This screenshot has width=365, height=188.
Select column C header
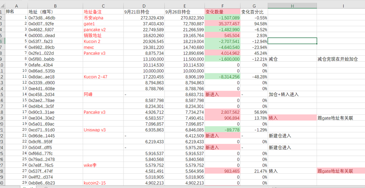click(x=103, y=6)
